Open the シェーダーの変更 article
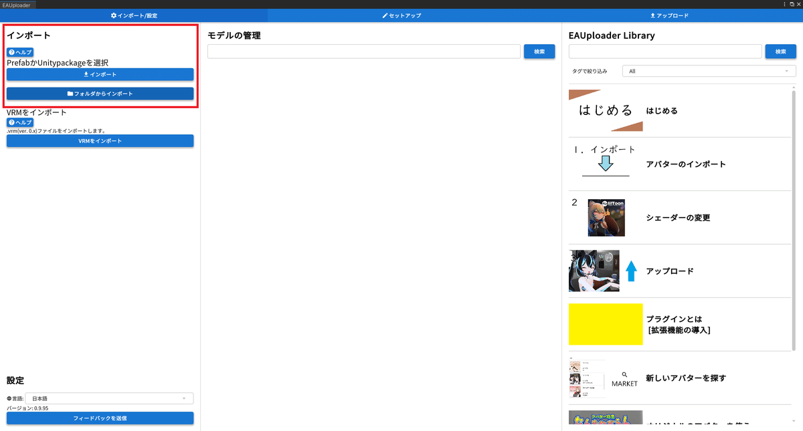 click(x=680, y=218)
